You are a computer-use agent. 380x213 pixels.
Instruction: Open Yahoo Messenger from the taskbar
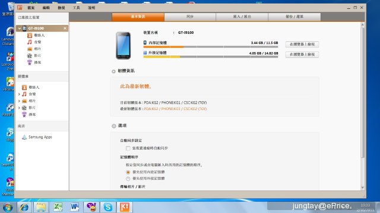point(91,208)
